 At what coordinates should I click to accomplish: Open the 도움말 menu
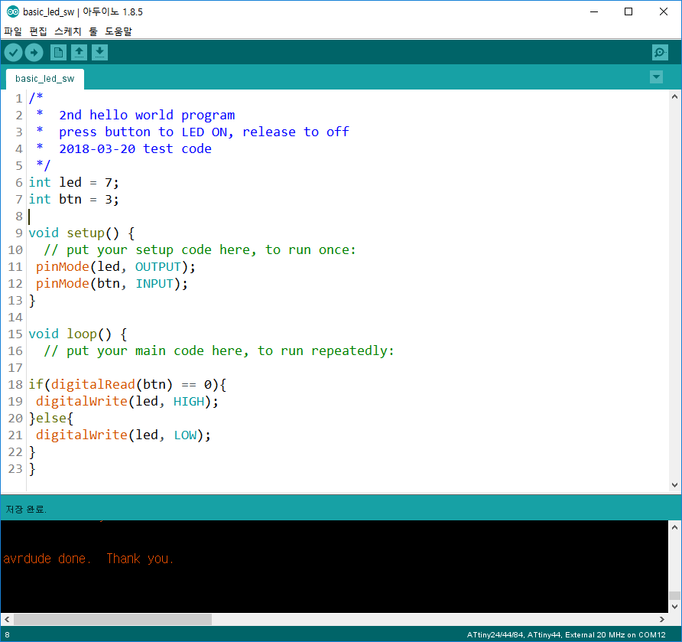click(x=119, y=31)
